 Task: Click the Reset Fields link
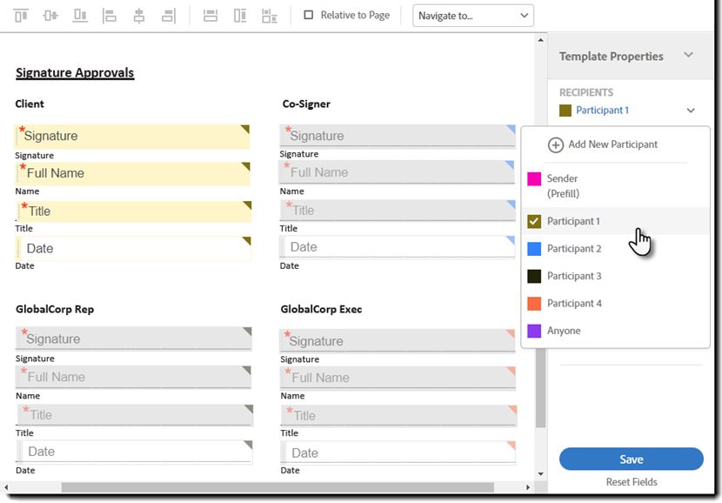(632, 482)
